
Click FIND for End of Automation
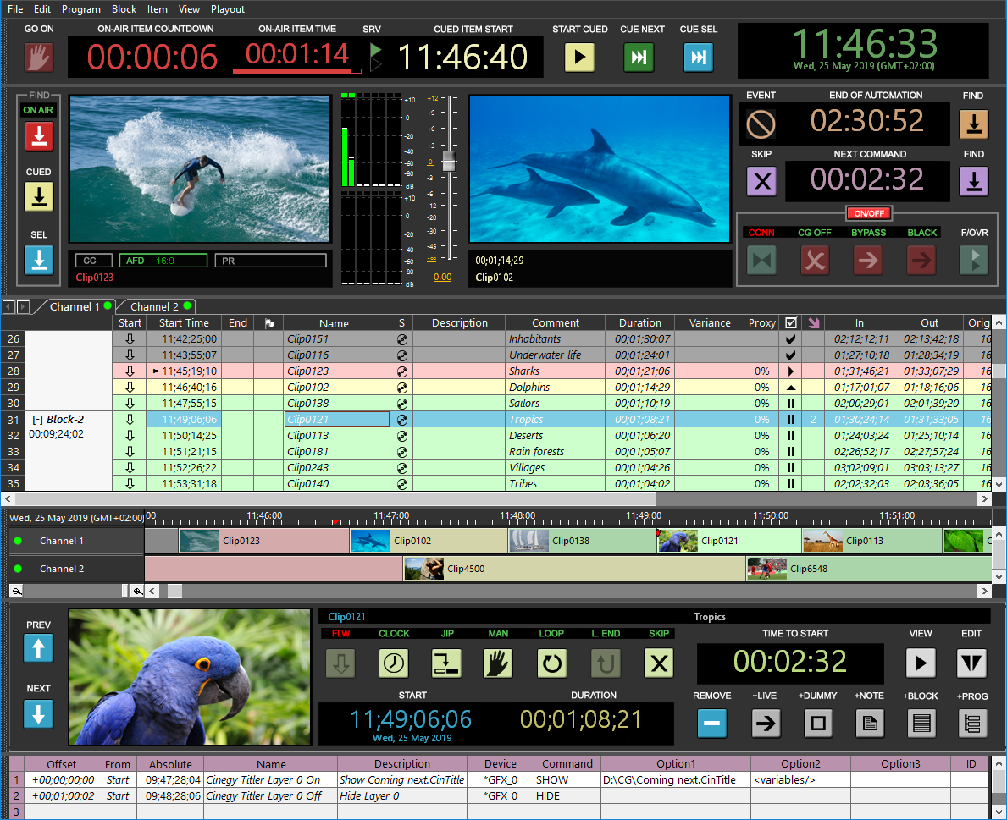[x=974, y=124]
